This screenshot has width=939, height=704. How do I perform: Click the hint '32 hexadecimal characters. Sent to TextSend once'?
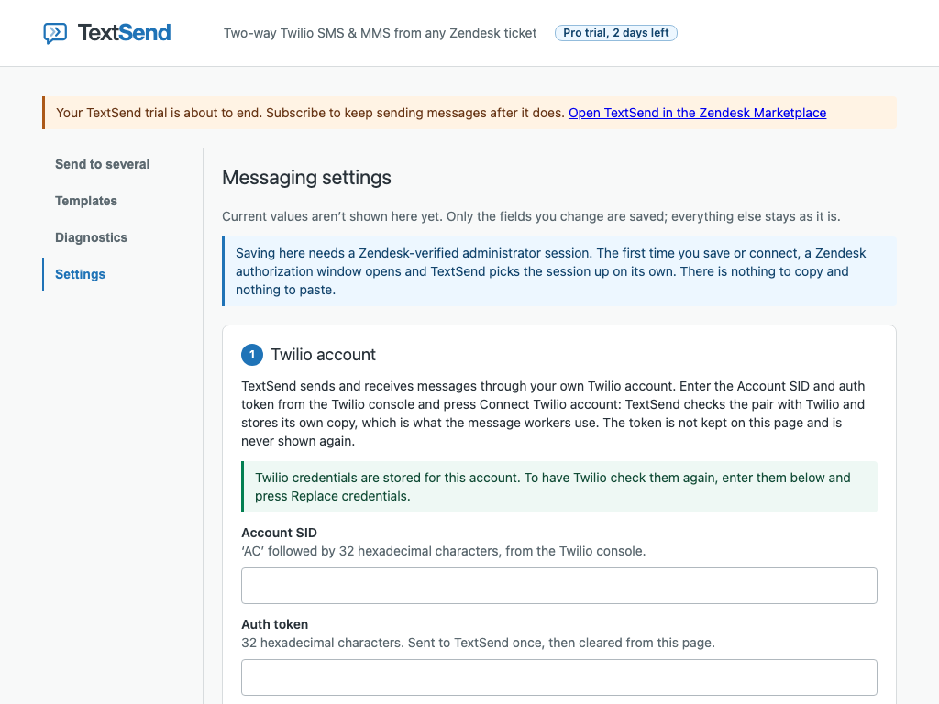(478, 643)
